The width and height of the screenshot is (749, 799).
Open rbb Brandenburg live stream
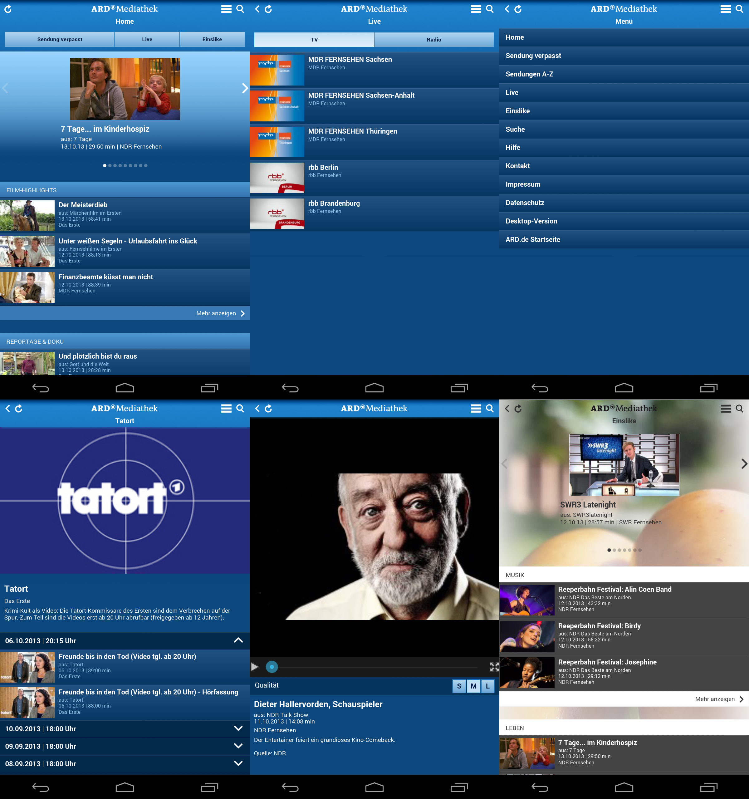(374, 214)
